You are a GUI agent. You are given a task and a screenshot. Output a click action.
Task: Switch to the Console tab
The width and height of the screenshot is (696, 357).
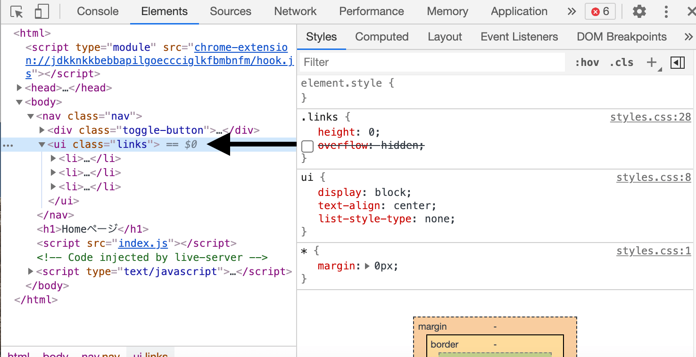97,11
